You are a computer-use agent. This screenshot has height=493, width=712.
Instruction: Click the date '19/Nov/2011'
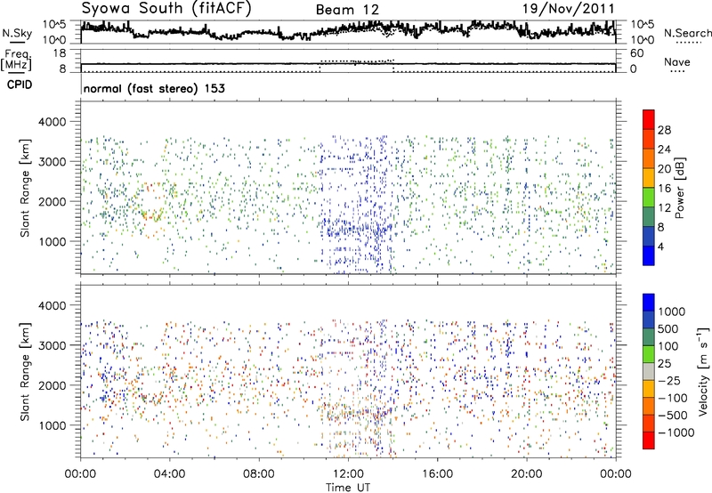click(x=569, y=9)
